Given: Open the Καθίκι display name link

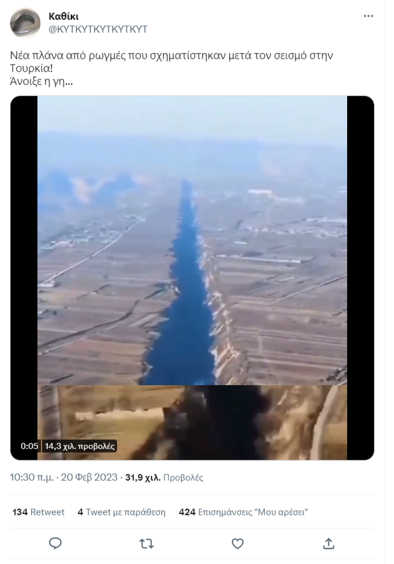Looking at the screenshot, I should 64,16.
